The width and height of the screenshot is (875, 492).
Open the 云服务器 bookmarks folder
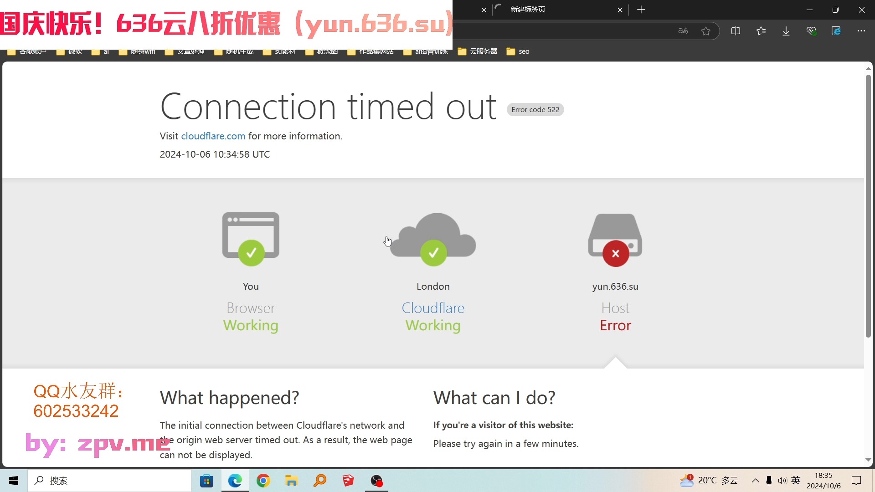pyautogui.click(x=478, y=51)
